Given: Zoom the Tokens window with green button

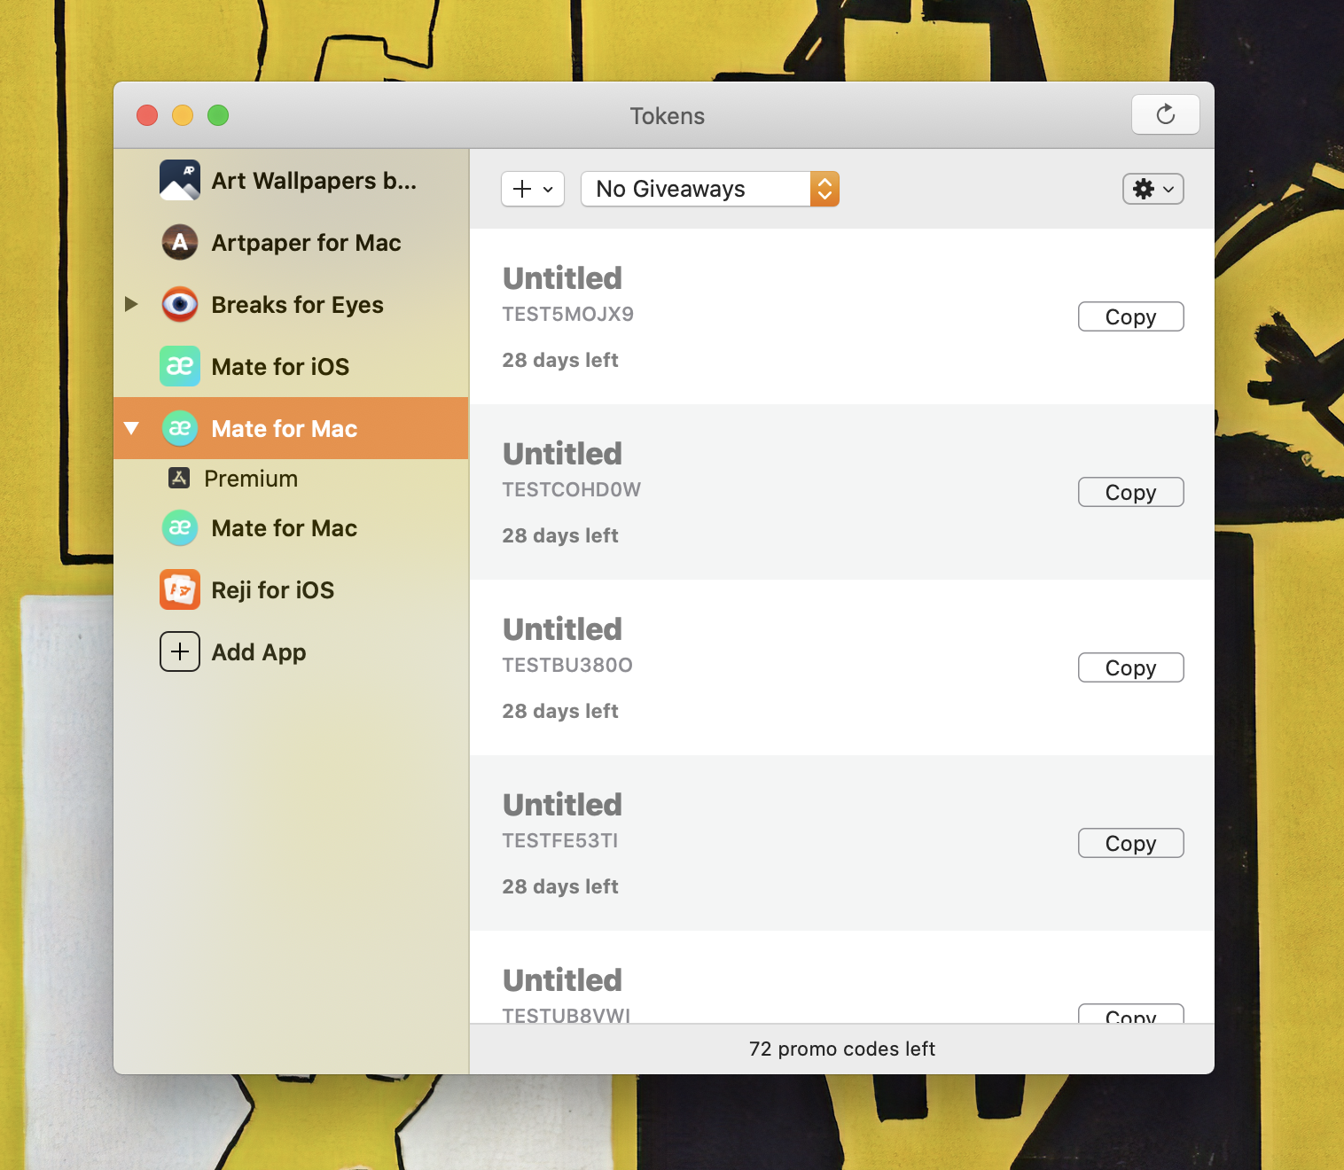Looking at the screenshot, I should (x=218, y=115).
